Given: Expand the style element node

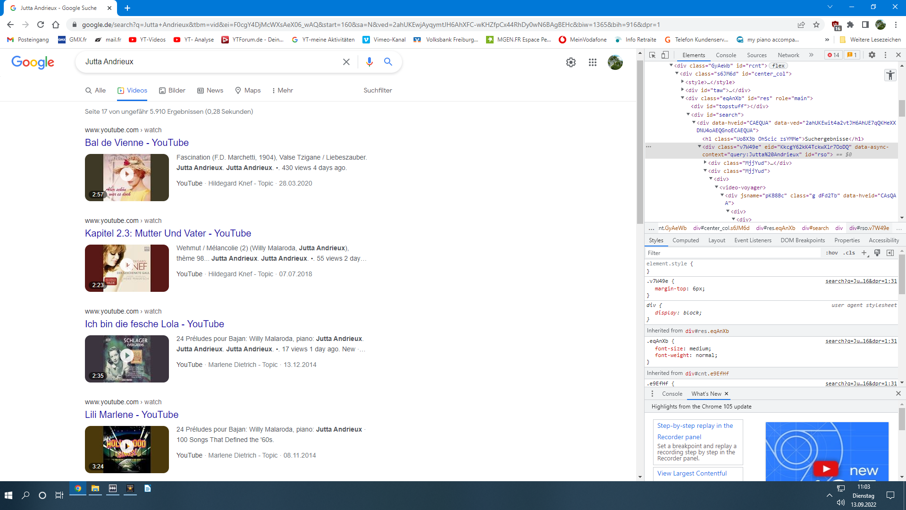Looking at the screenshot, I should (682, 82).
